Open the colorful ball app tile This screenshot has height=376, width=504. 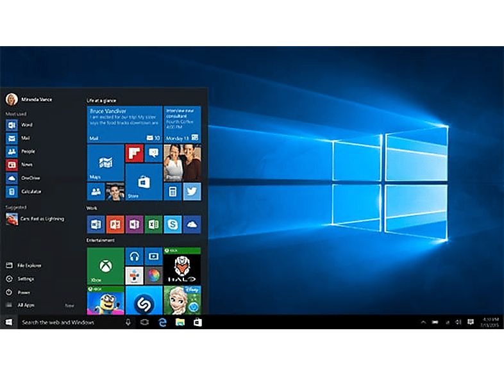tap(153, 275)
